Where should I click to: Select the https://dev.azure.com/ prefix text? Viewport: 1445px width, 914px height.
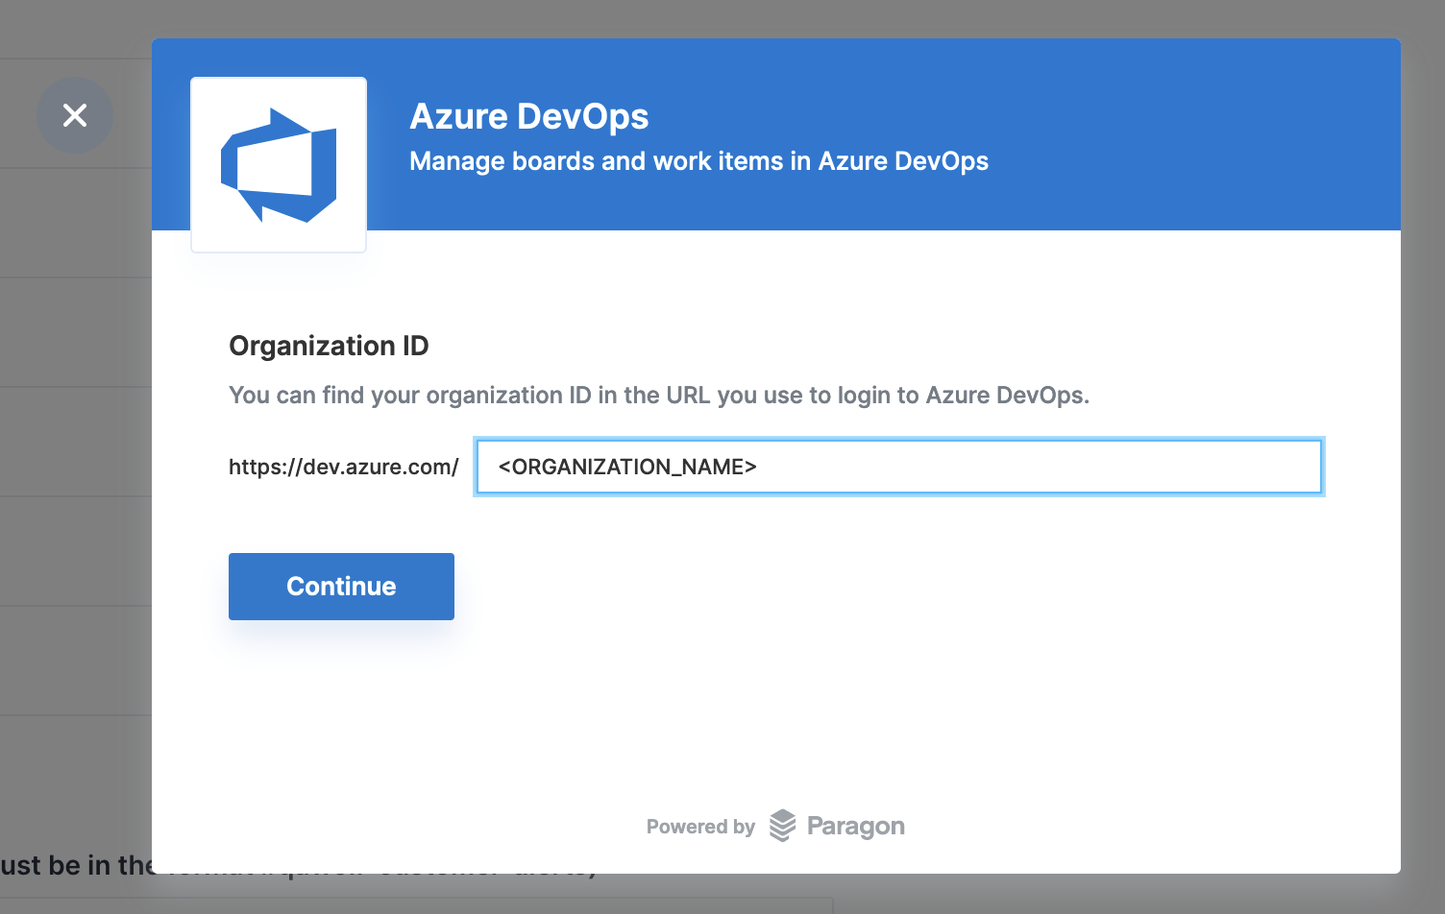(344, 468)
